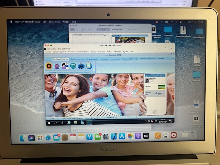Open the App Store in the Dock
The image size is (220, 165).
pyautogui.click(x=122, y=136)
